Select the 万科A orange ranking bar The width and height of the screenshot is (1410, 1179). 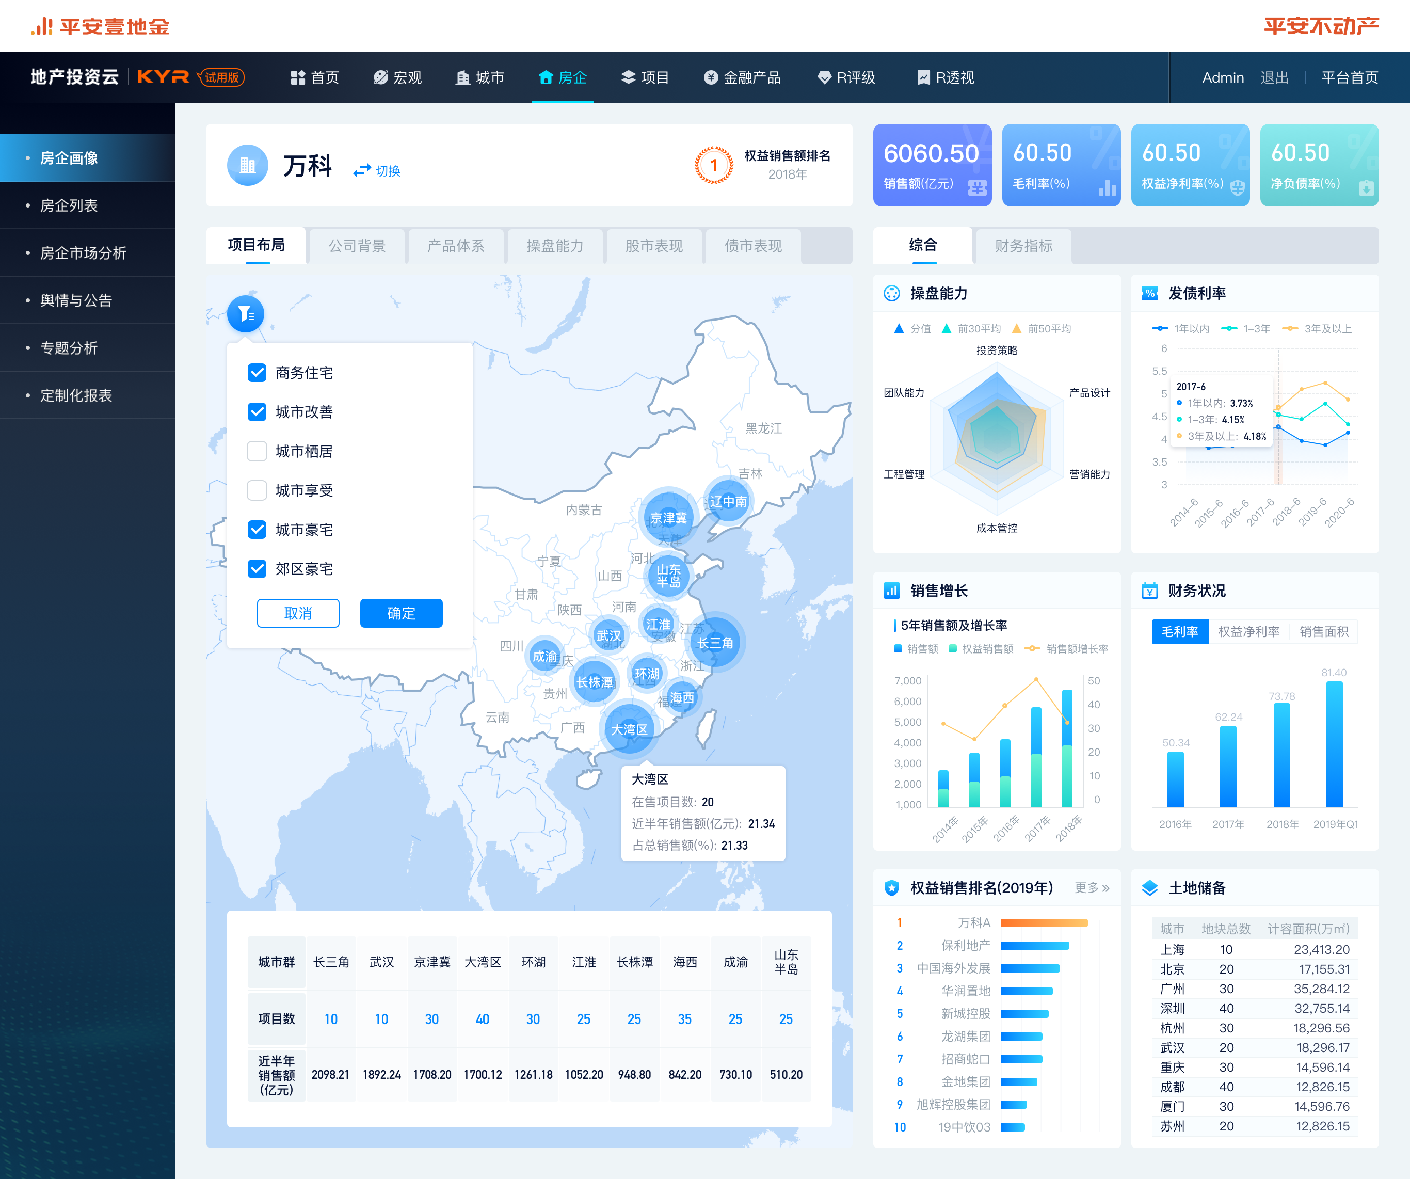(x=1044, y=923)
